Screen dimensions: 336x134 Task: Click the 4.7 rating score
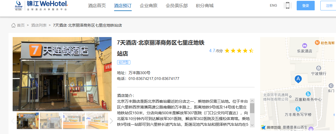(212, 51)
